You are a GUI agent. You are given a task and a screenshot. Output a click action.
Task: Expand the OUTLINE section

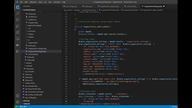pos(26,101)
